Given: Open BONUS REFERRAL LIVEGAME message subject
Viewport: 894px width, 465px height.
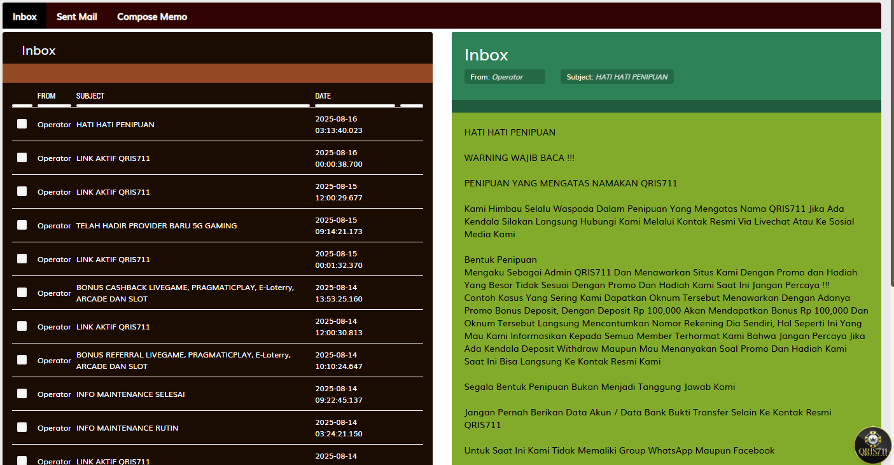Looking at the screenshot, I should [x=183, y=361].
